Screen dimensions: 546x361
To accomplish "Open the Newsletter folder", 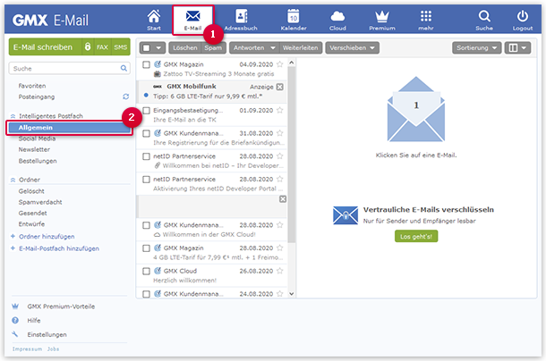I will tap(34, 149).
